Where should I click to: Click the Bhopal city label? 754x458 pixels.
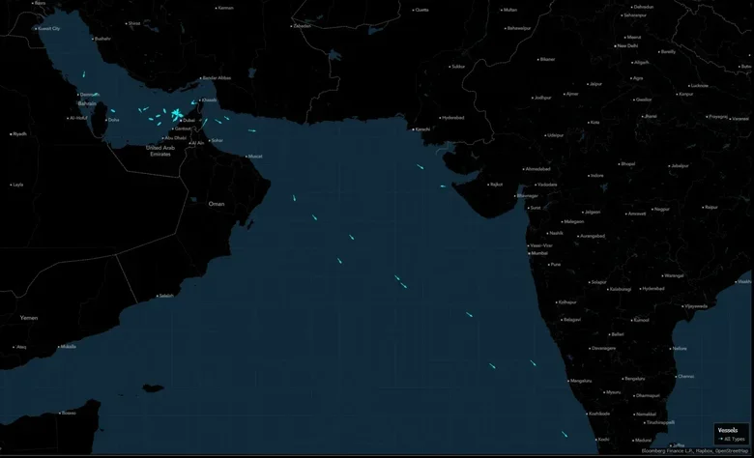tap(626, 164)
